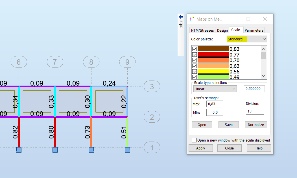Image resolution: width=297 pixels, height=178 pixels.
Task: Switch to the Parameters tab
Action: point(254,30)
